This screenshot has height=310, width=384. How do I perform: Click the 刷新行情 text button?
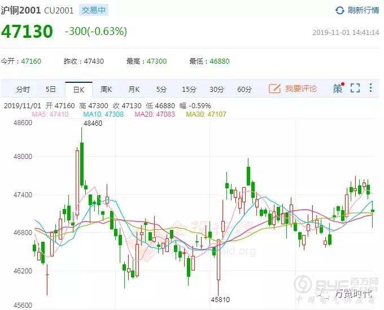pos(363,10)
